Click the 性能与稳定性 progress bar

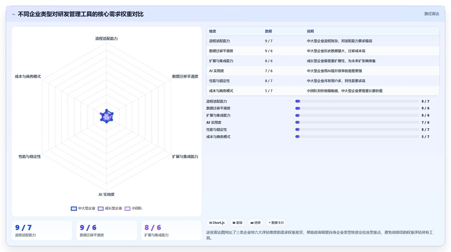click(x=357, y=129)
